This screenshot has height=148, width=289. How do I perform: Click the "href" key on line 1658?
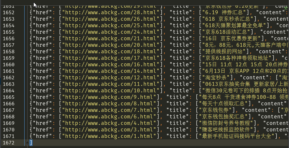[x=43, y=52]
